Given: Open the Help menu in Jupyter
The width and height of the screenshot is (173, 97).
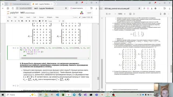Looking at the screenshot, I should point(57,17).
